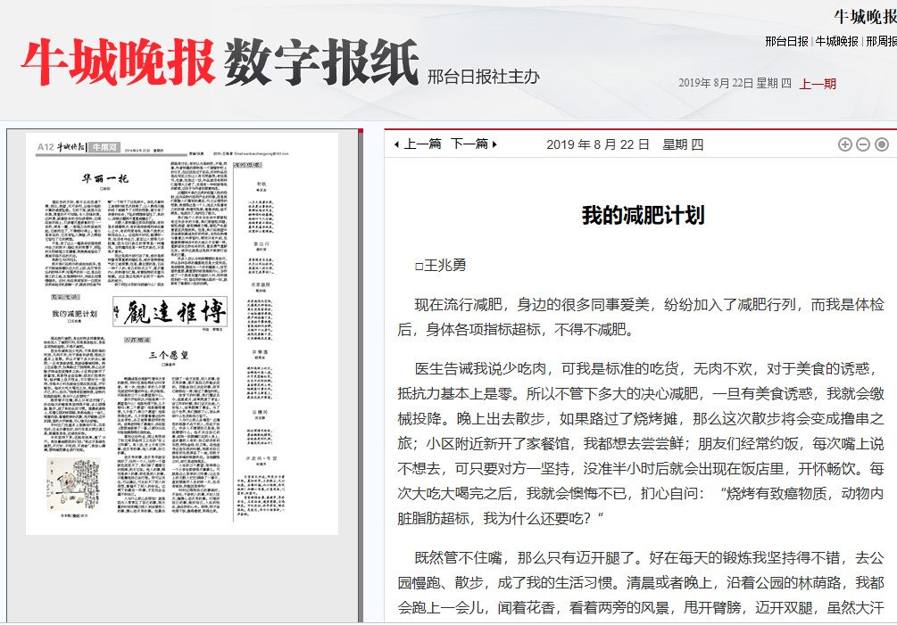Open the 牛城晚报 link beside 邢台日报
The width and height of the screenshot is (897, 625).
[837, 41]
